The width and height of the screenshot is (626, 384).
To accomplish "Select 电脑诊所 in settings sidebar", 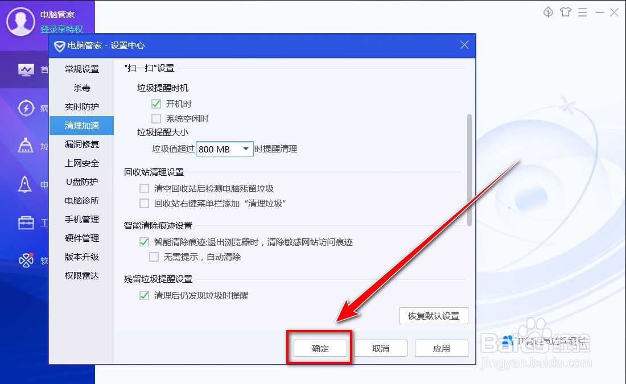I will click(x=82, y=200).
